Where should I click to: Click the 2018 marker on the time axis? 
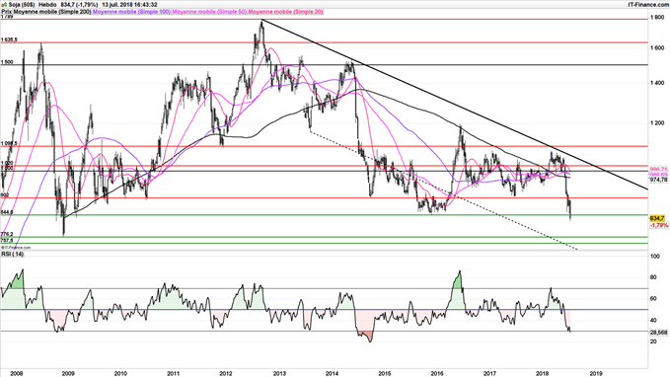[x=543, y=373]
